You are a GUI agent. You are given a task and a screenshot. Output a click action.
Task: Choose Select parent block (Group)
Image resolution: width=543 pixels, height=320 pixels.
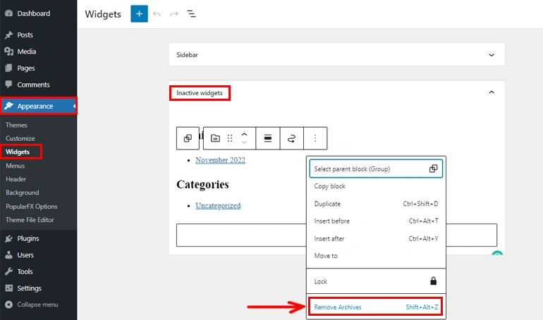pyautogui.click(x=376, y=169)
